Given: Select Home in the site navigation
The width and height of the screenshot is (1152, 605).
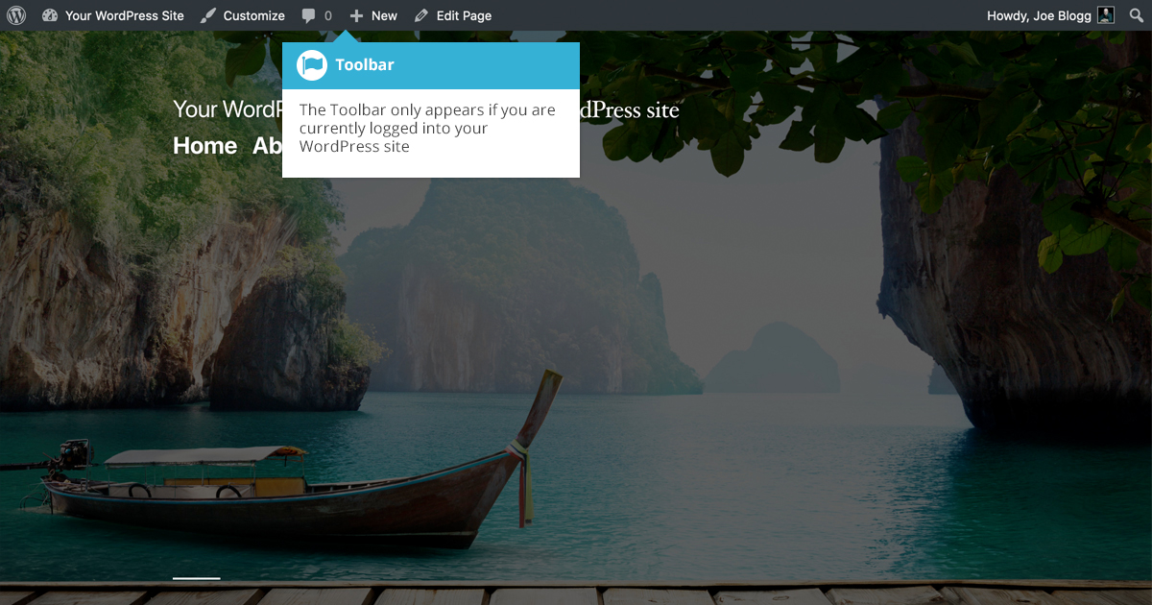Looking at the screenshot, I should coord(204,146).
